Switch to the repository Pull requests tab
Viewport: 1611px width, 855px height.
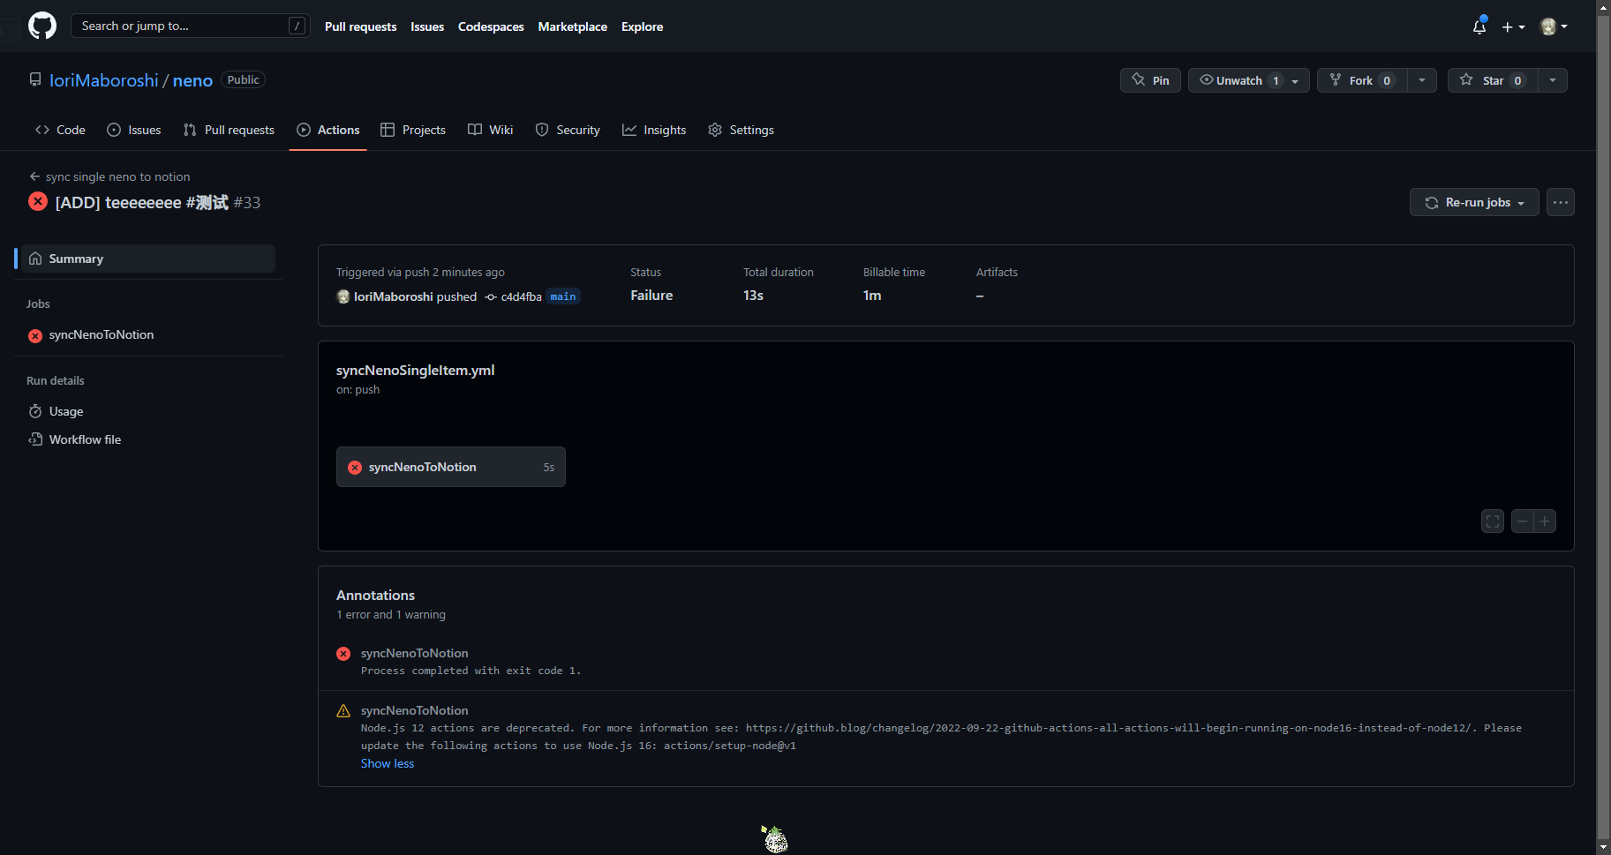click(x=229, y=130)
